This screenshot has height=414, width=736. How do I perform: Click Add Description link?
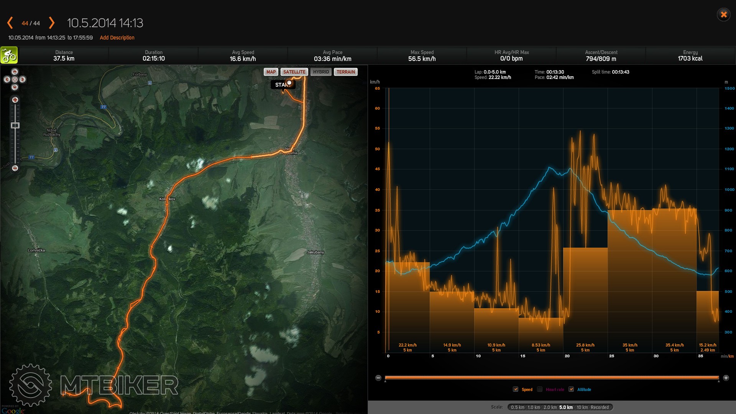pos(117,38)
